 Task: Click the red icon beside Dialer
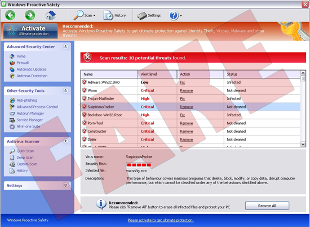pos(85,139)
